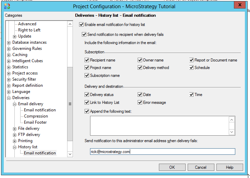Collapse the History list node

tap(14, 147)
